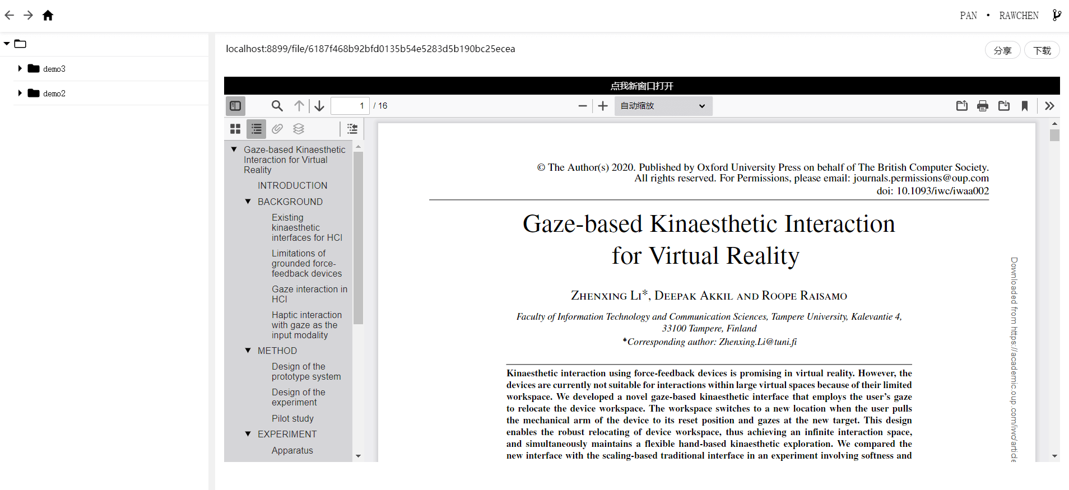The height and width of the screenshot is (490, 1069).
Task: Click the PDF page vertical scrollbar thumb
Action: point(1055,135)
